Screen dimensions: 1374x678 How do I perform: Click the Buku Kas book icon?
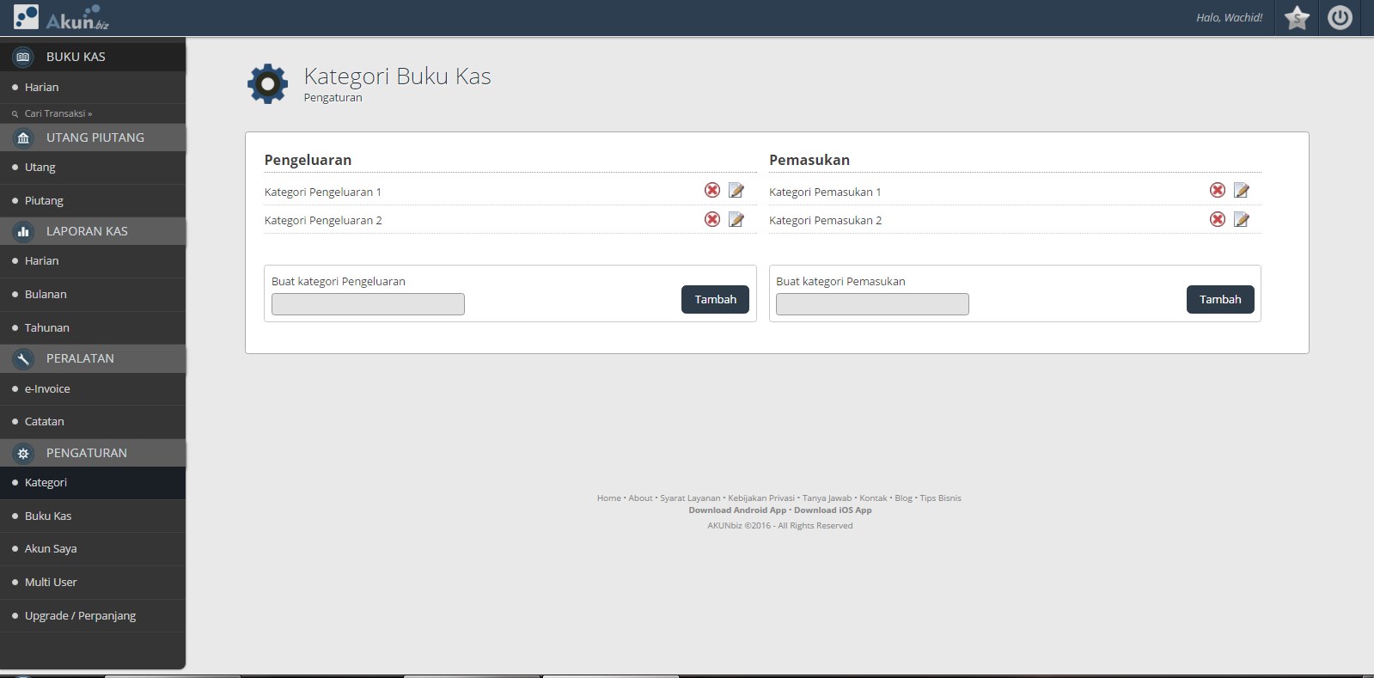point(23,57)
